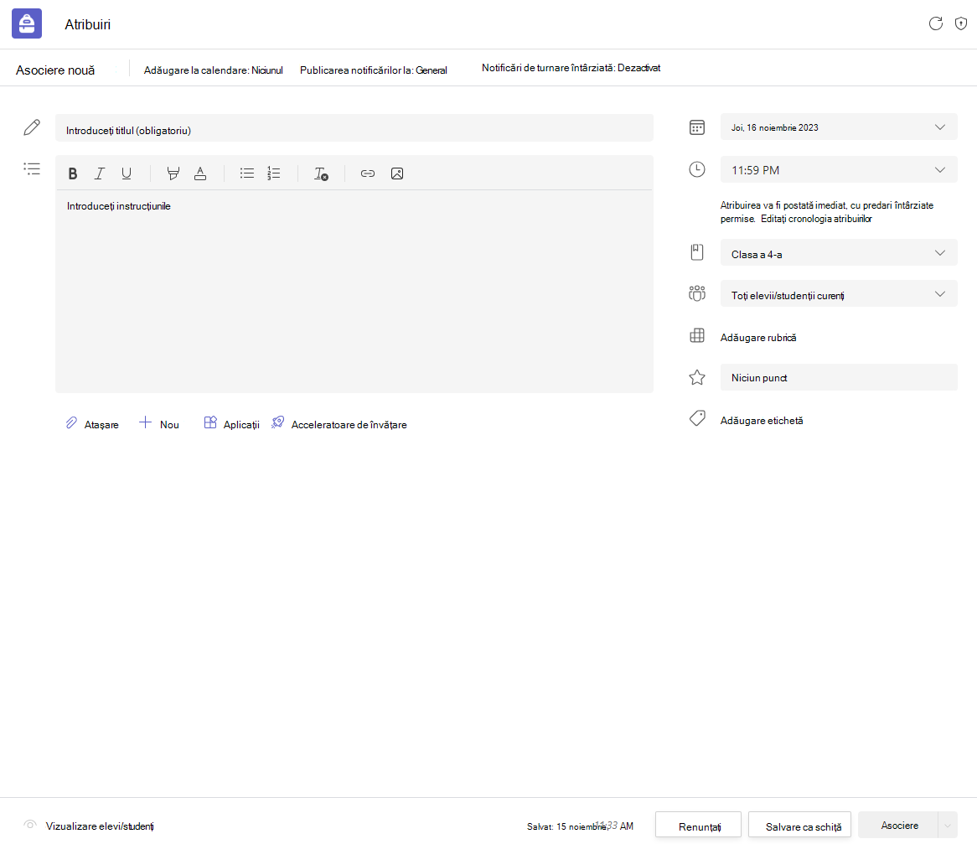
Task: Open Adăugare la calendare: Niciunul setting
Action: click(213, 70)
